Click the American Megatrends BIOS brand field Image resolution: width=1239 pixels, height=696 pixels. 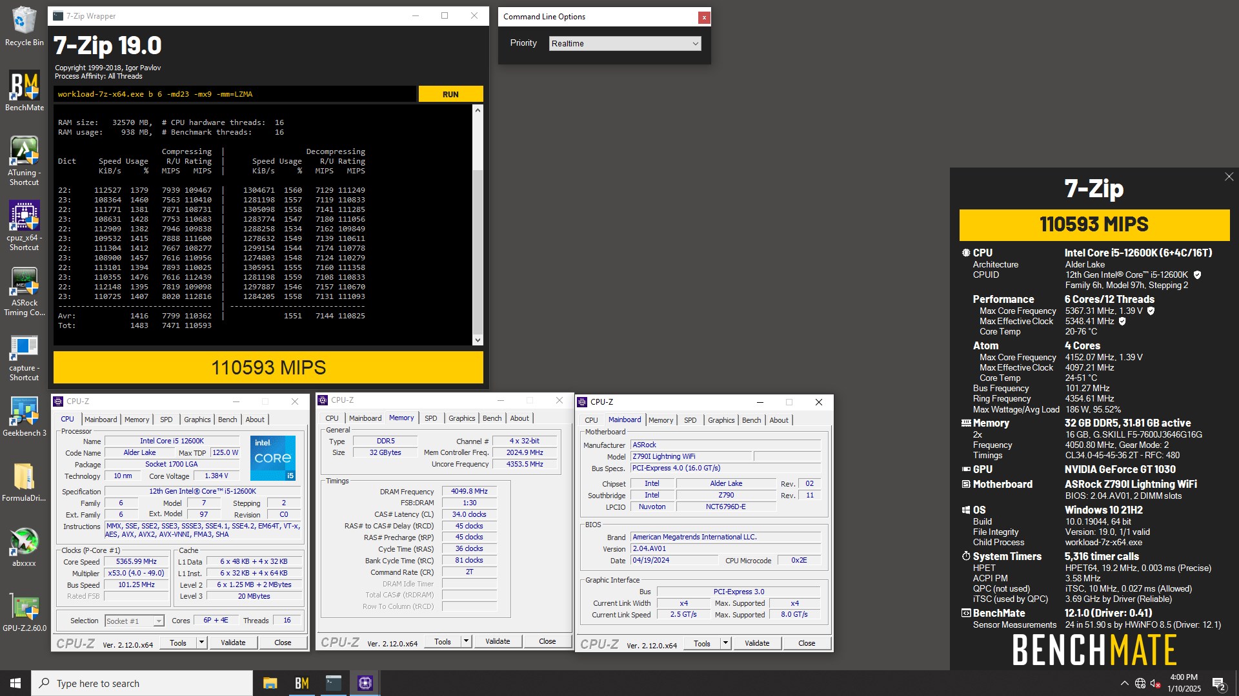coord(726,537)
